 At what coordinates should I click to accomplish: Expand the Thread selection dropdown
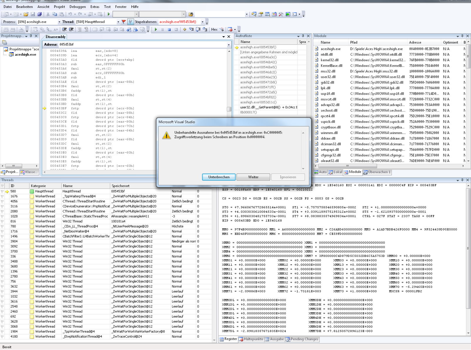(118, 22)
